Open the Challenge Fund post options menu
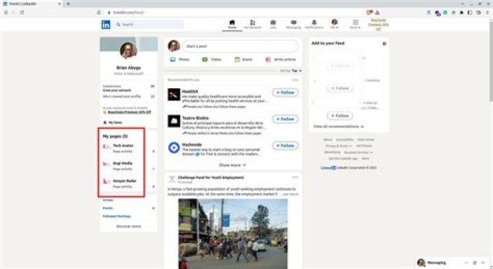 (x=295, y=177)
